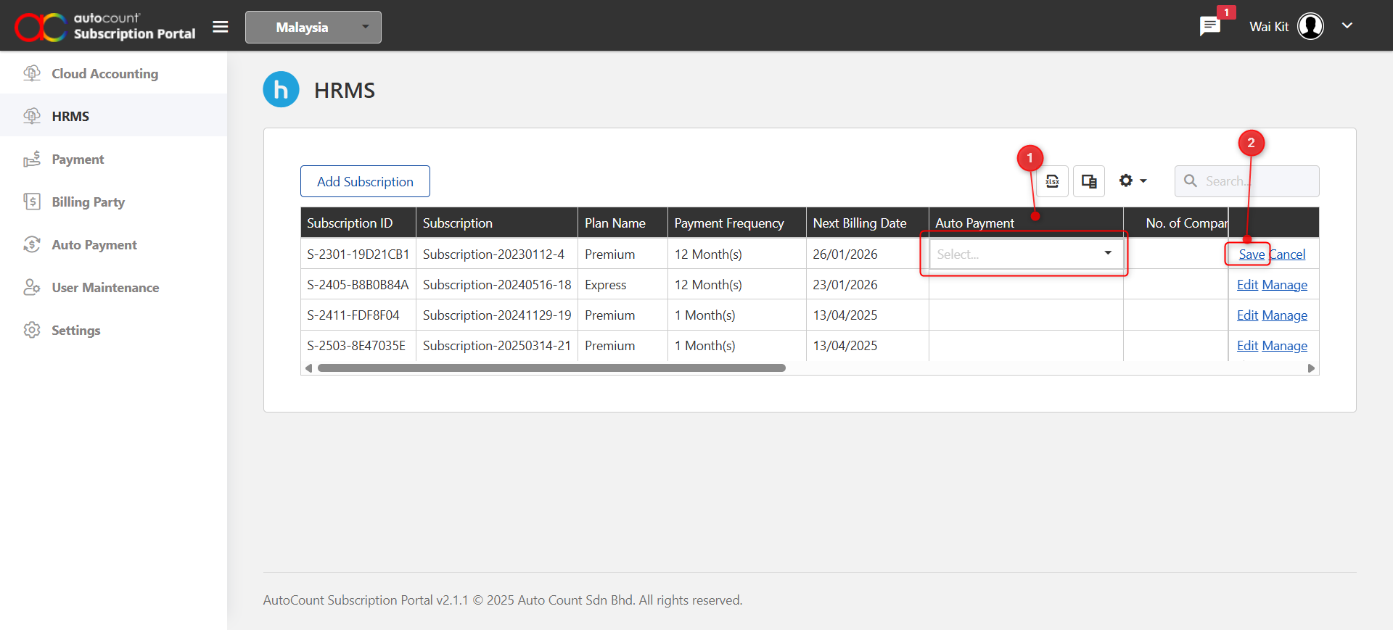This screenshot has width=1393, height=630.
Task: Sort by Subscription ID column header
Action: pos(358,223)
